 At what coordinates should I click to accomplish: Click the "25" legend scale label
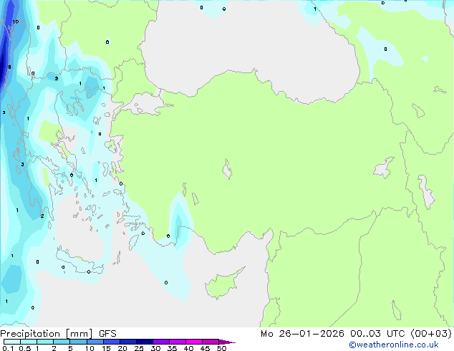point(139,348)
